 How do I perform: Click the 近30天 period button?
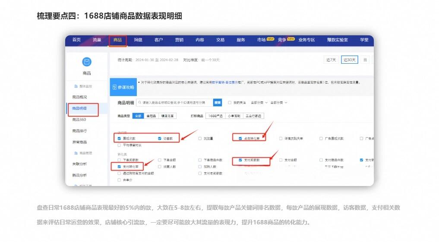(349, 60)
